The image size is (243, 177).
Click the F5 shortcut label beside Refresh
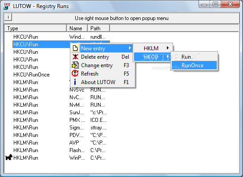pos(126,73)
